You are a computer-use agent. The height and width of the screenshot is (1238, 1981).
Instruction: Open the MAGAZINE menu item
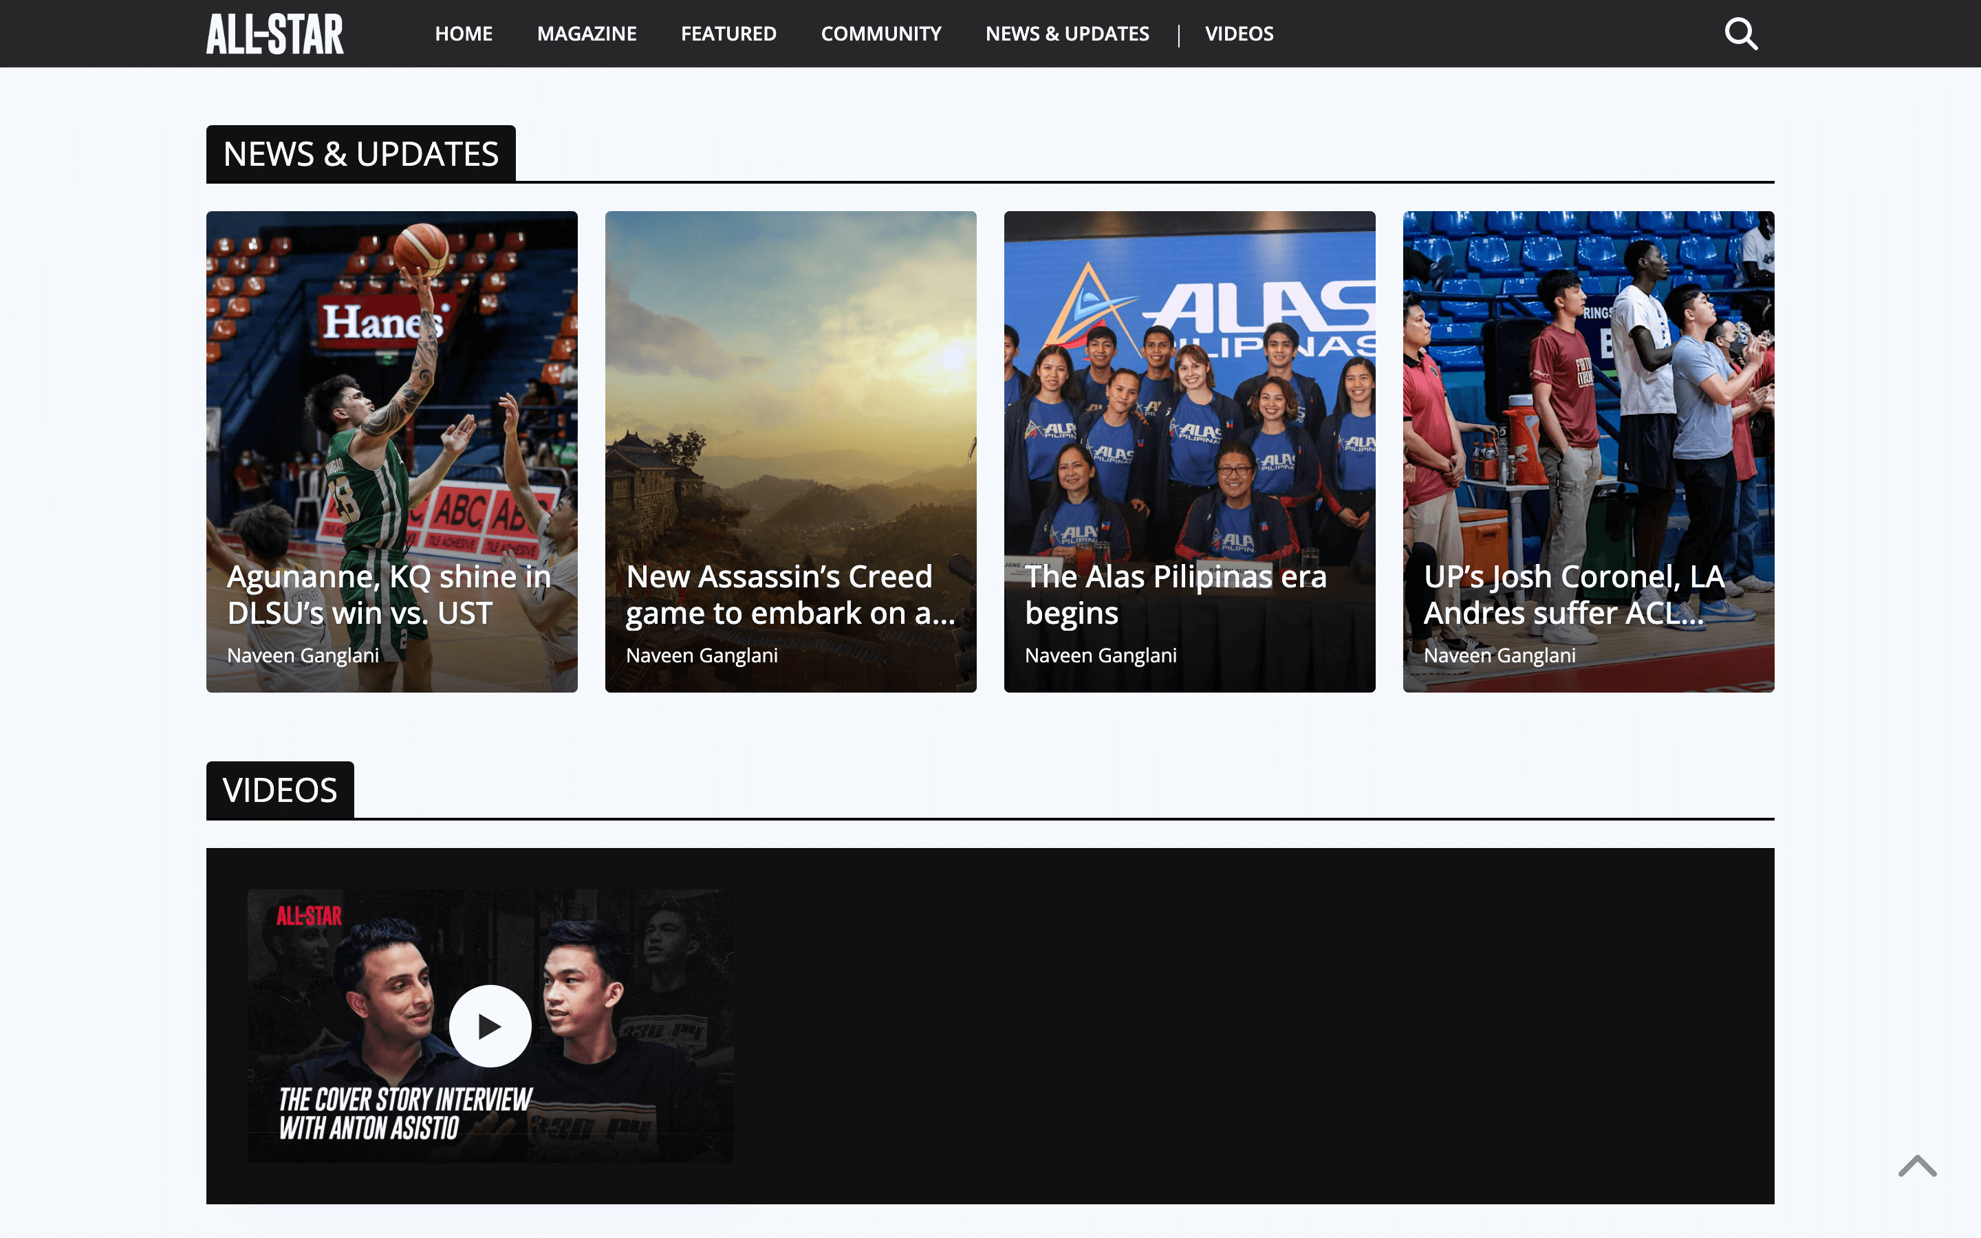point(587,34)
